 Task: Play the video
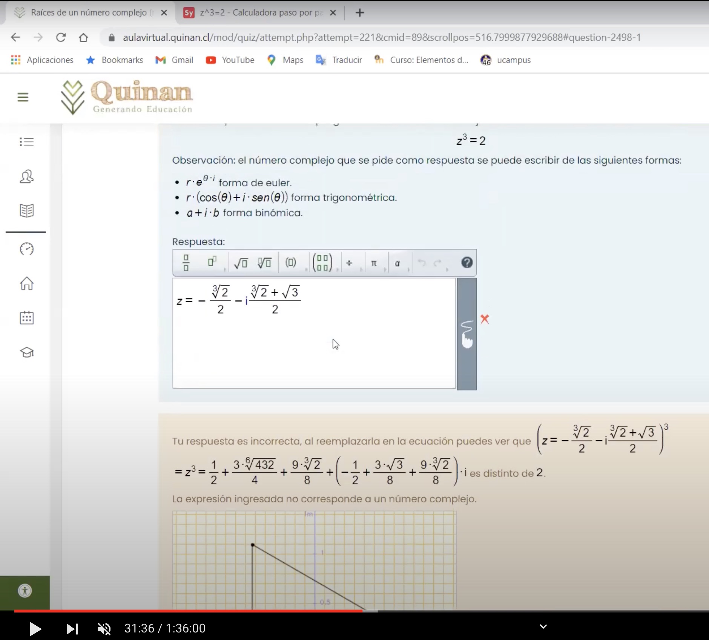[x=35, y=628]
